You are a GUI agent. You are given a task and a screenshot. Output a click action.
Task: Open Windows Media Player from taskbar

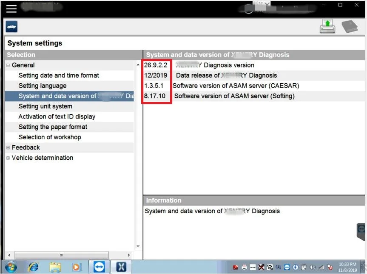76,267
